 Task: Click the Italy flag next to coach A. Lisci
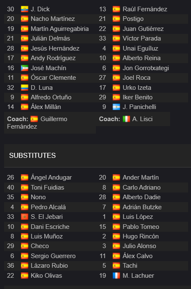tap(126, 119)
